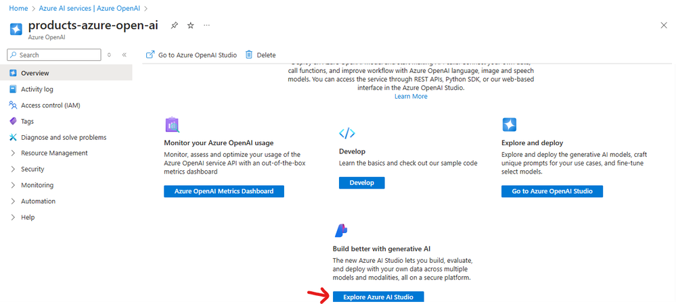The height and width of the screenshot is (304, 676).
Task: Expand the Monitoring section chevron
Action: (13, 185)
